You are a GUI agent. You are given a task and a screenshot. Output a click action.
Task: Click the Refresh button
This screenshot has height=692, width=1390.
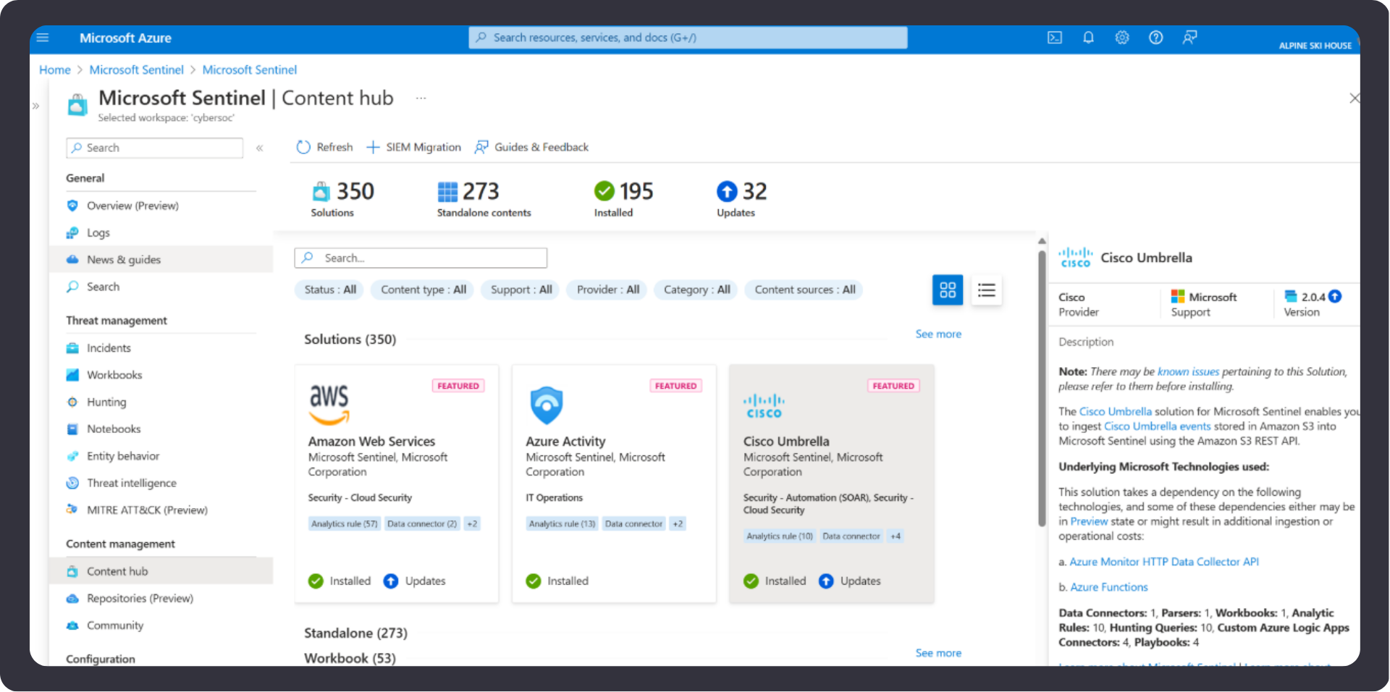(325, 147)
